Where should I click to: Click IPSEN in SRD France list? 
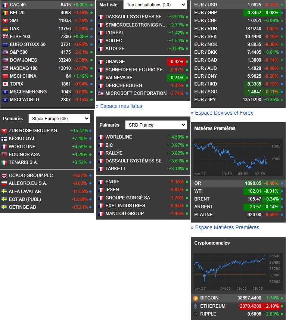coord(112,190)
